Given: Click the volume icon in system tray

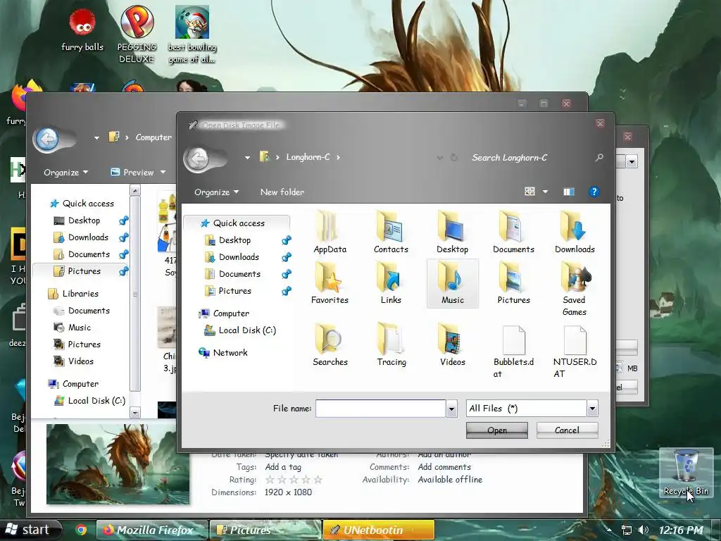Looking at the screenshot, I should 644,530.
